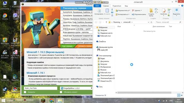The height and width of the screenshot is (103, 184).
Task: Open Viber desktop shortcut
Action: click(x=15, y=17)
